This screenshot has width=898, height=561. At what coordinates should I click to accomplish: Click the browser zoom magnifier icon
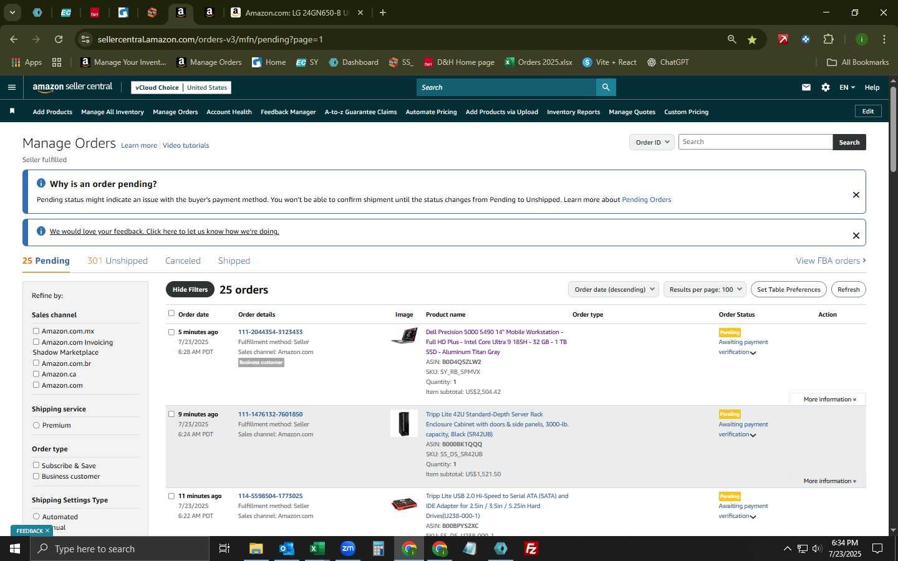(731, 39)
